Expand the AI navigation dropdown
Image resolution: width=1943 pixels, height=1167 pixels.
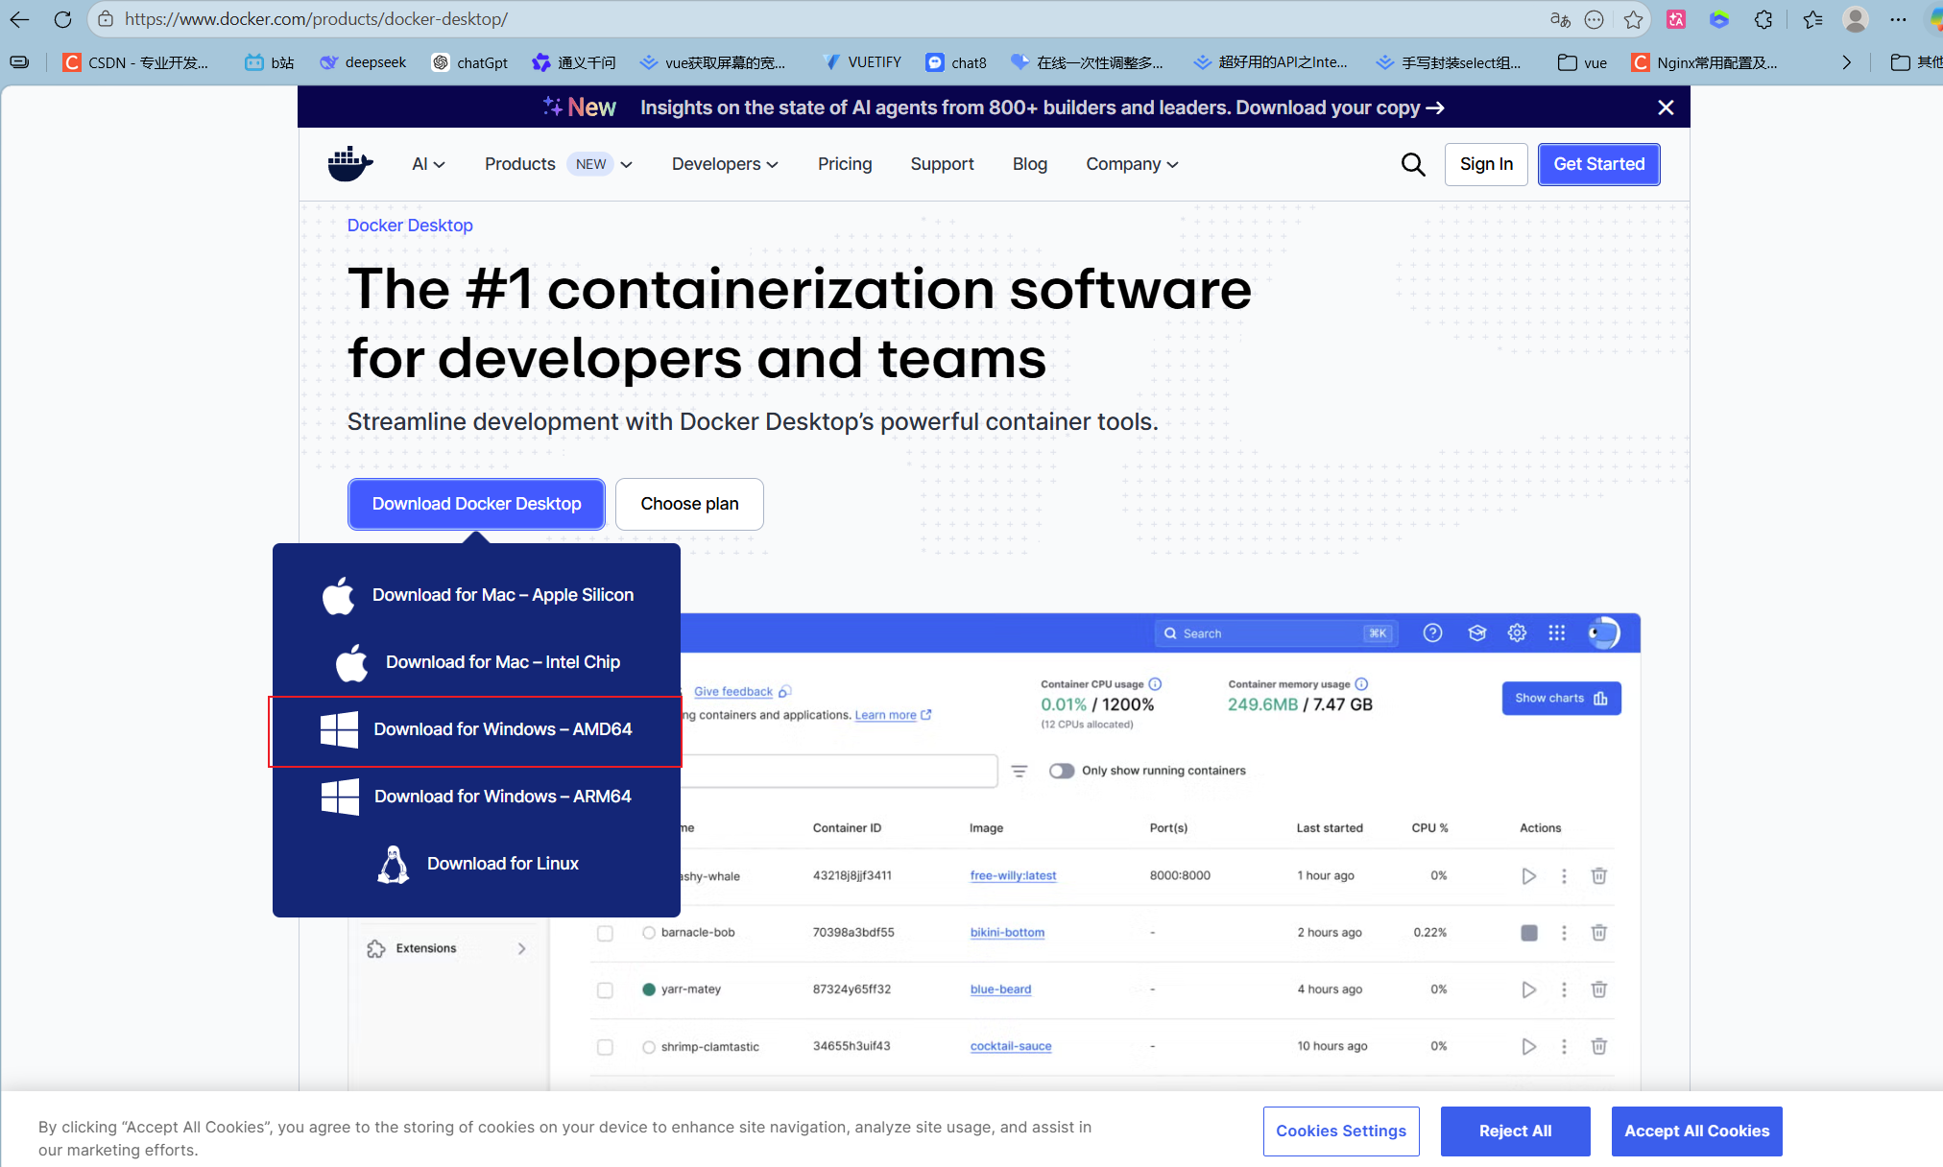[428, 164]
